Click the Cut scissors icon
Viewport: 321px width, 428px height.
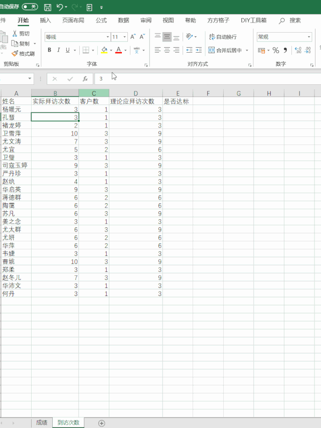pos(15,33)
